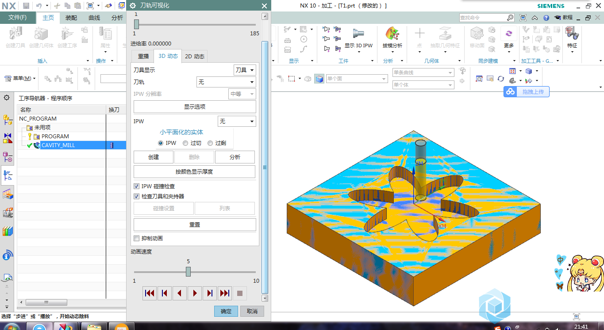Open the 单个面 face filter dropdown
This screenshot has height=330, width=604.
click(357, 79)
